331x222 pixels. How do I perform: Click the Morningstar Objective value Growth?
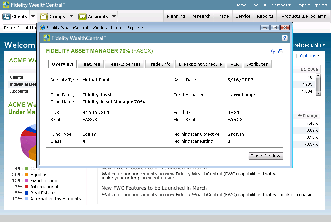(236, 134)
